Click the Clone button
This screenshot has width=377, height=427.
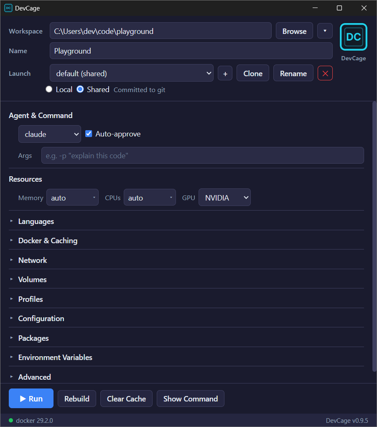click(252, 73)
